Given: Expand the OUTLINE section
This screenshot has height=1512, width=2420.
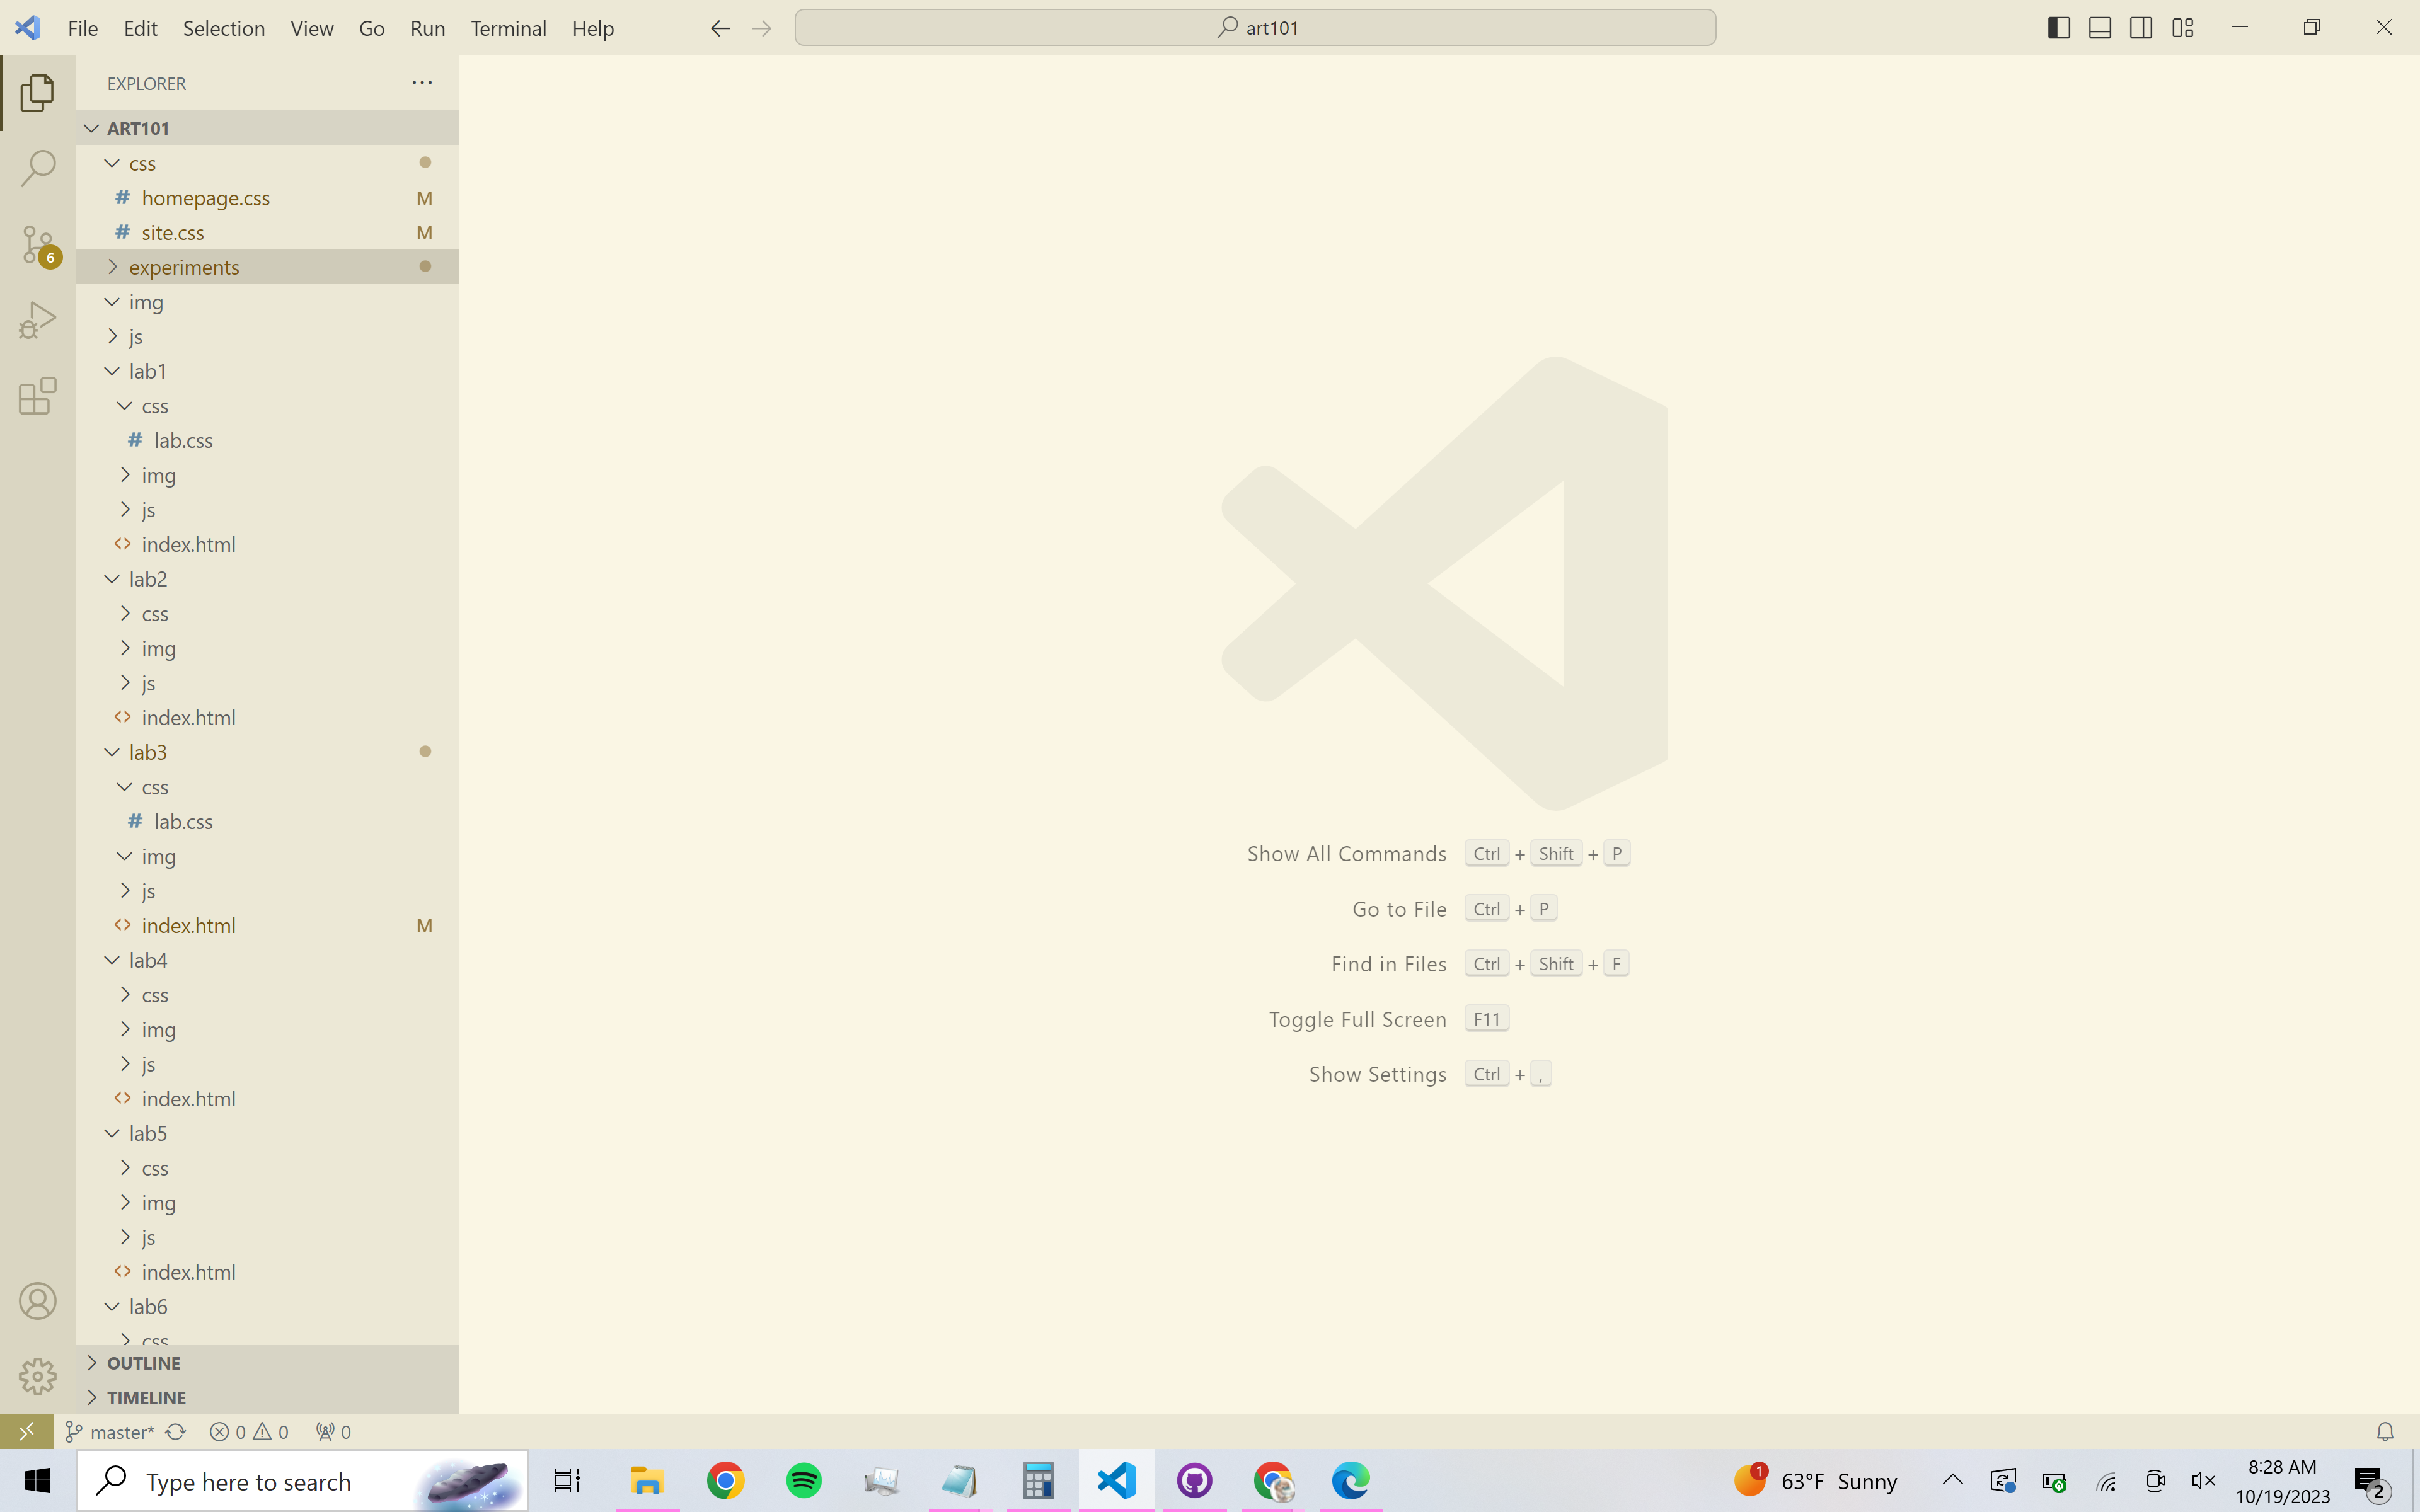Looking at the screenshot, I should [x=267, y=1363].
